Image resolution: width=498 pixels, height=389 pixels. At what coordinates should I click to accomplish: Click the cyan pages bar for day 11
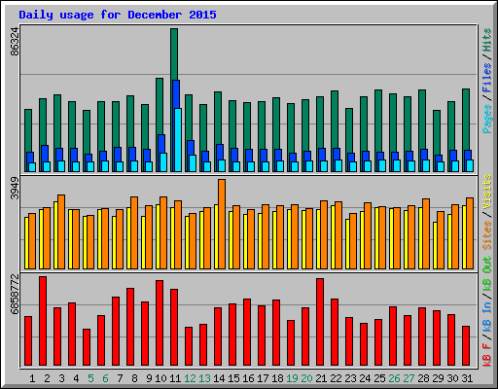178,140
